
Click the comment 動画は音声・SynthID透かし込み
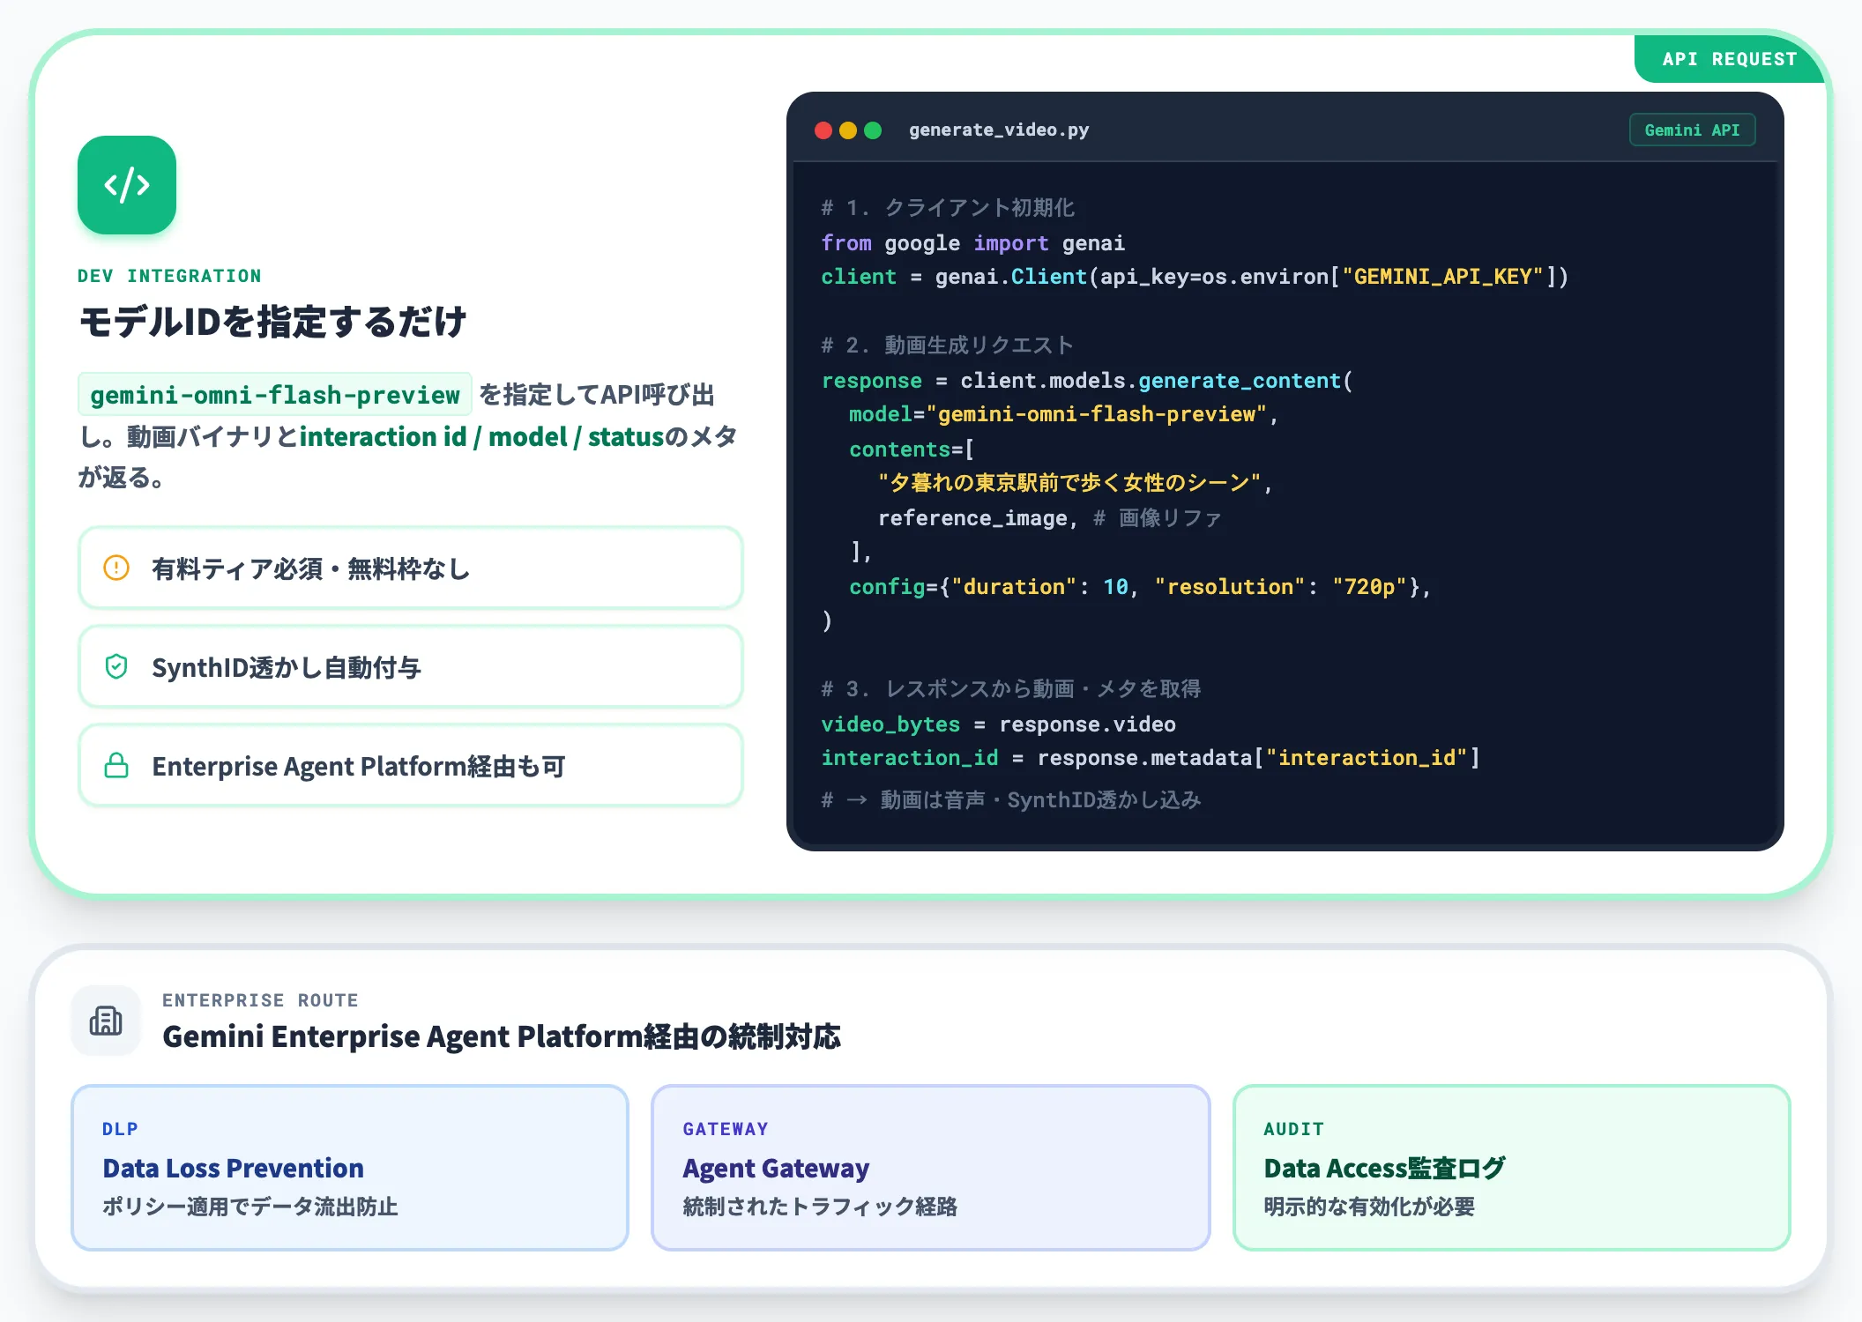(1010, 800)
